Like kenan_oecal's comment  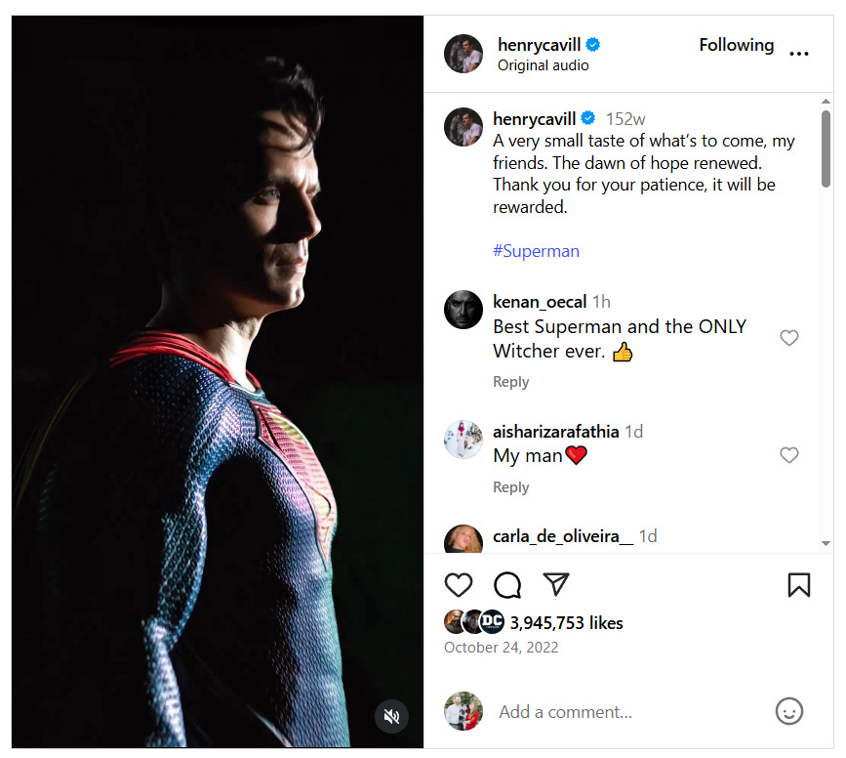click(x=789, y=338)
